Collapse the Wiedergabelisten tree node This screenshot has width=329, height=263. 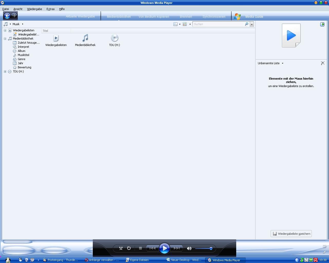[x=5, y=30]
